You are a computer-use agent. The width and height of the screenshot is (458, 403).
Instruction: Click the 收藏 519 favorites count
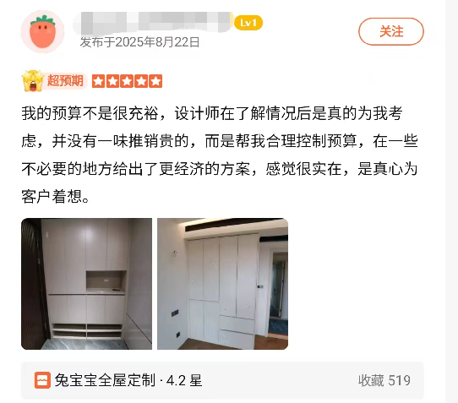pos(384,380)
